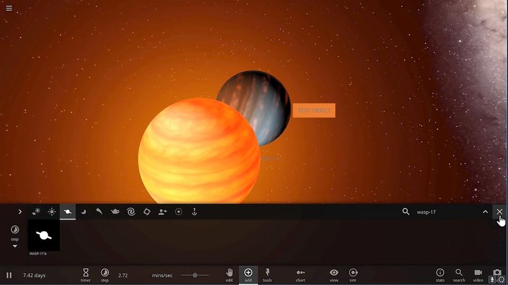Image resolution: width=508 pixels, height=285 pixels.
Task: Click the TEST OBJECT label
Action: pos(314,111)
